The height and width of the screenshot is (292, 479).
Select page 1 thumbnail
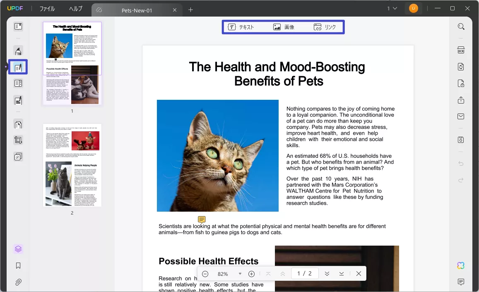pos(72,63)
